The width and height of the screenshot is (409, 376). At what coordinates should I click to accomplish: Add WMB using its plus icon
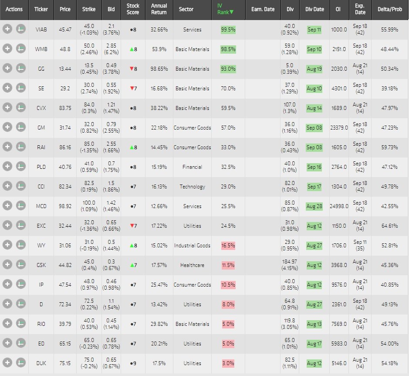7,48
